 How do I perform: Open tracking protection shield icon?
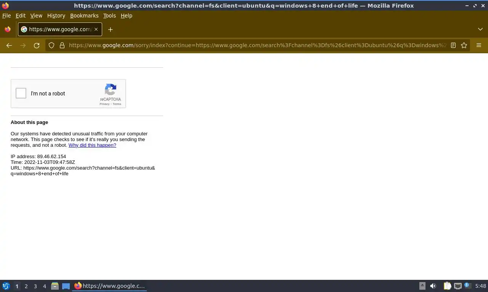pyautogui.click(x=51, y=45)
